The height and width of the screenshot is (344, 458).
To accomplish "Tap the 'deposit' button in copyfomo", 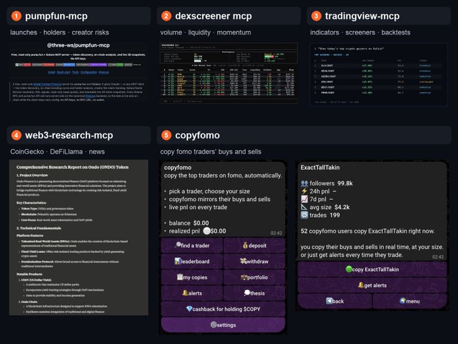I will pos(255,246).
